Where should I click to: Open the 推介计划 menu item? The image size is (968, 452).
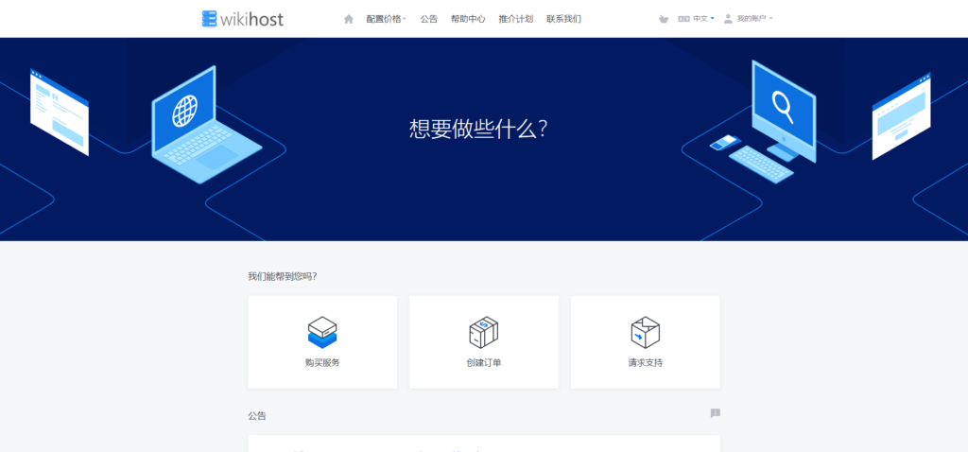516,19
